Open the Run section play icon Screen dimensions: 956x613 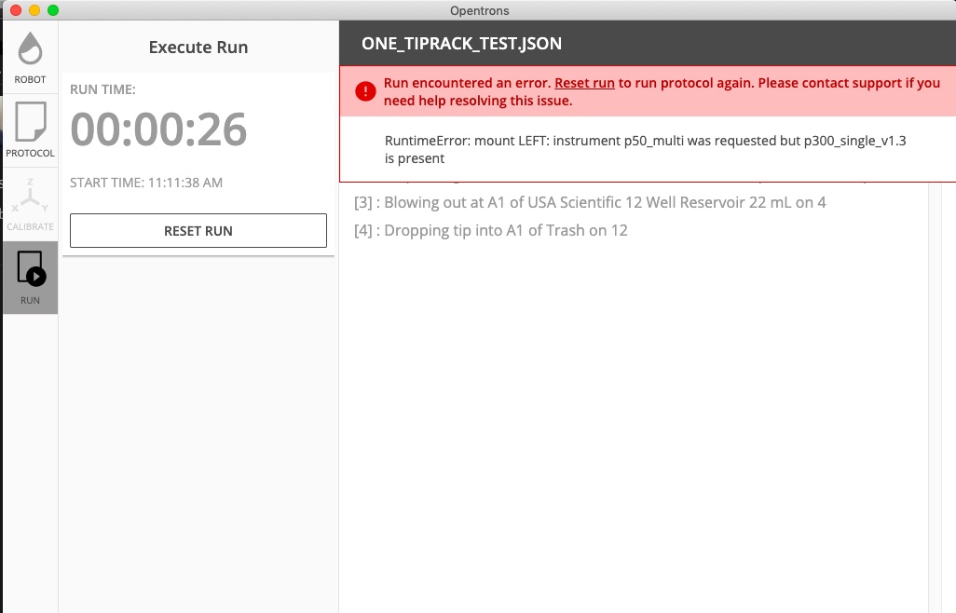pyautogui.click(x=31, y=268)
